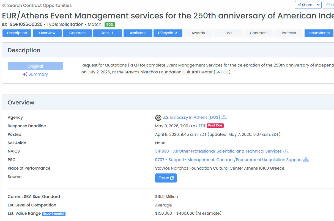
Task: Click the Place of Performance address text
Action: (x=220, y=168)
